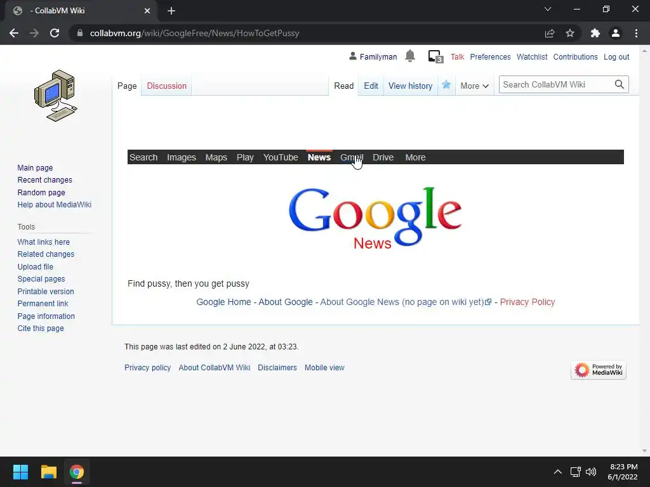The height and width of the screenshot is (487, 650).
Task: Open Help about MediaWiki
Action: pyautogui.click(x=55, y=205)
